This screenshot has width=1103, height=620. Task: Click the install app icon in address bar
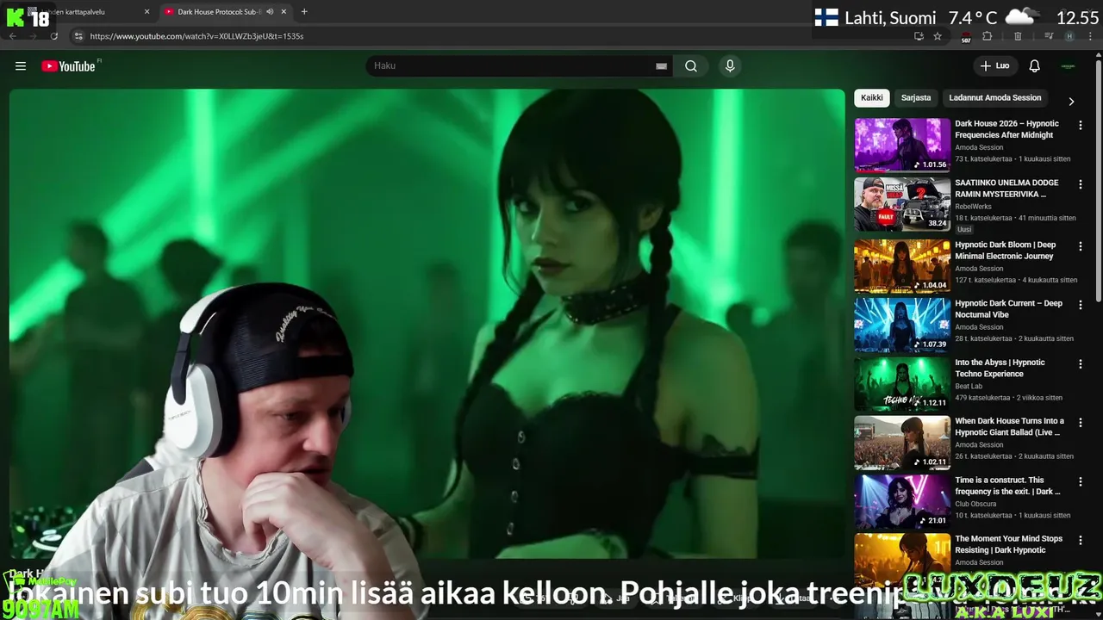pyautogui.click(x=919, y=36)
